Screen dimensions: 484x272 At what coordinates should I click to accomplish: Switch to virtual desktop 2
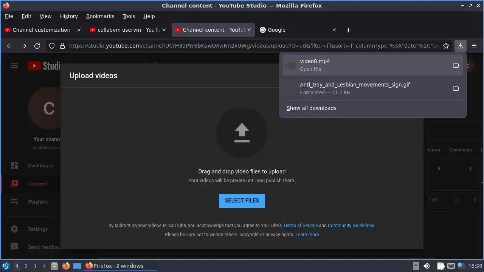[26, 266]
